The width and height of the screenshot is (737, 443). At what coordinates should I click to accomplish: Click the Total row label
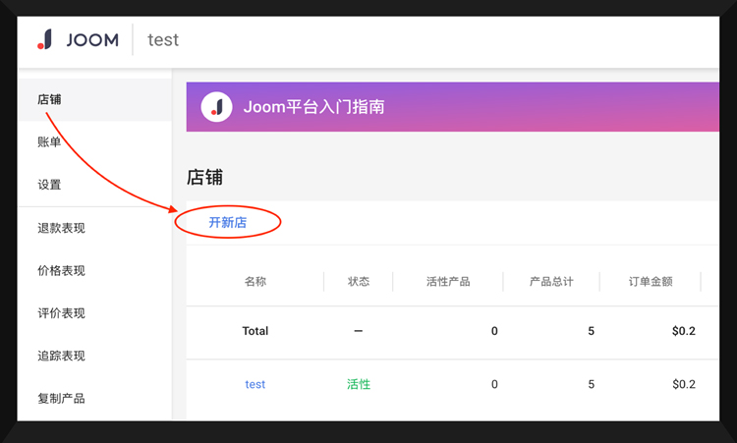point(255,331)
